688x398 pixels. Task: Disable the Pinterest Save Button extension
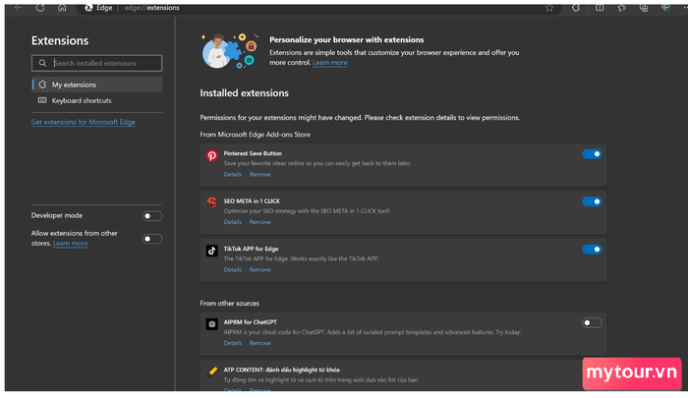(592, 154)
